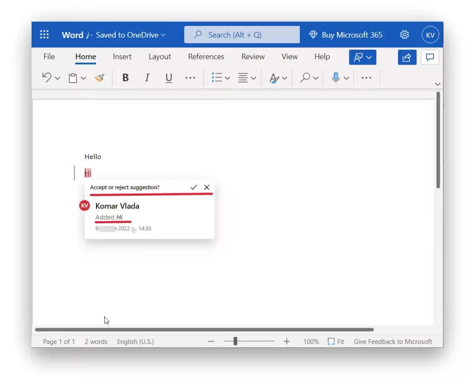Click the Share button
This screenshot has width=475, height=388.
coord(407,57)
